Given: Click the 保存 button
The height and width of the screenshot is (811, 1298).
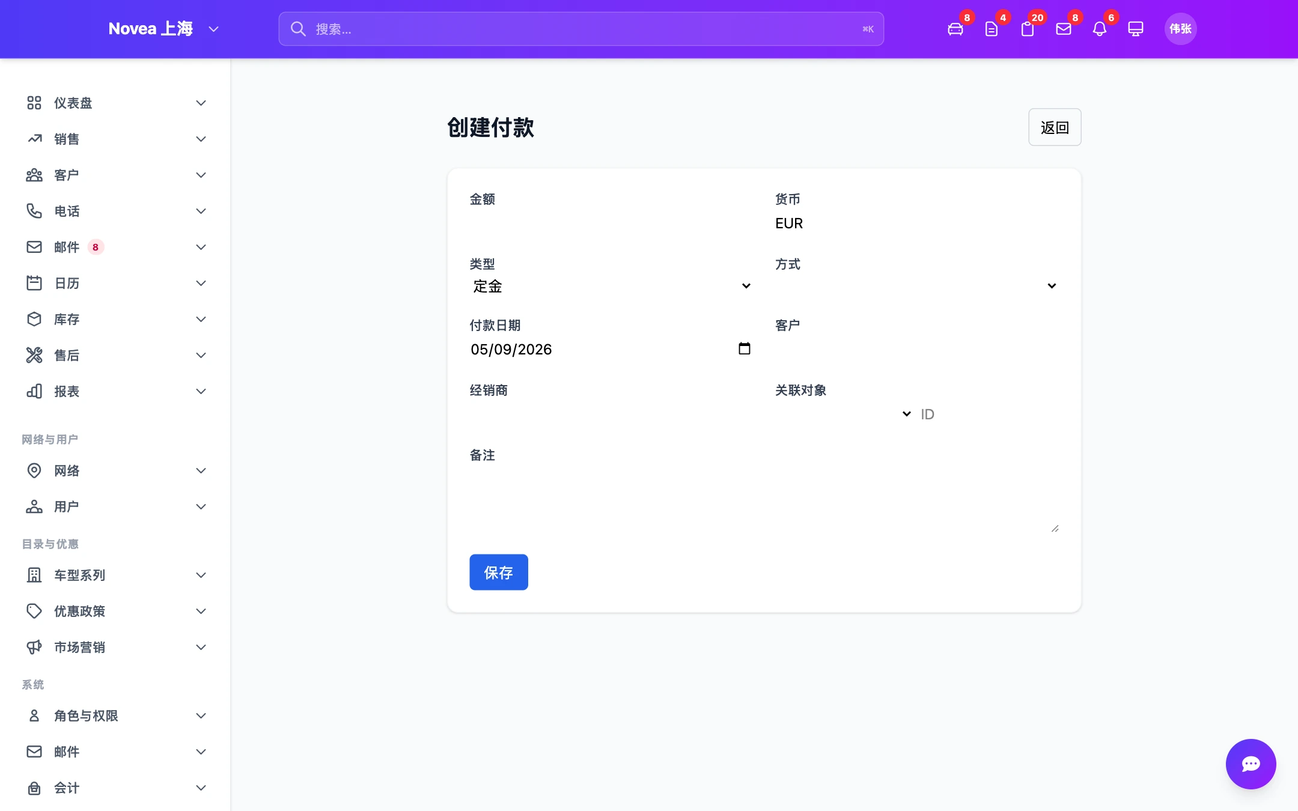Looking at the screenshot, I should pos(499,572).
